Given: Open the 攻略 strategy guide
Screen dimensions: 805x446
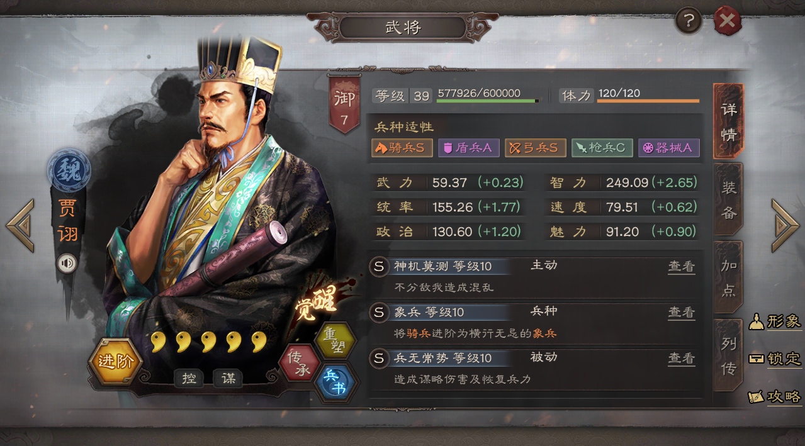Looking at the screenshot, I should point(774,397).
